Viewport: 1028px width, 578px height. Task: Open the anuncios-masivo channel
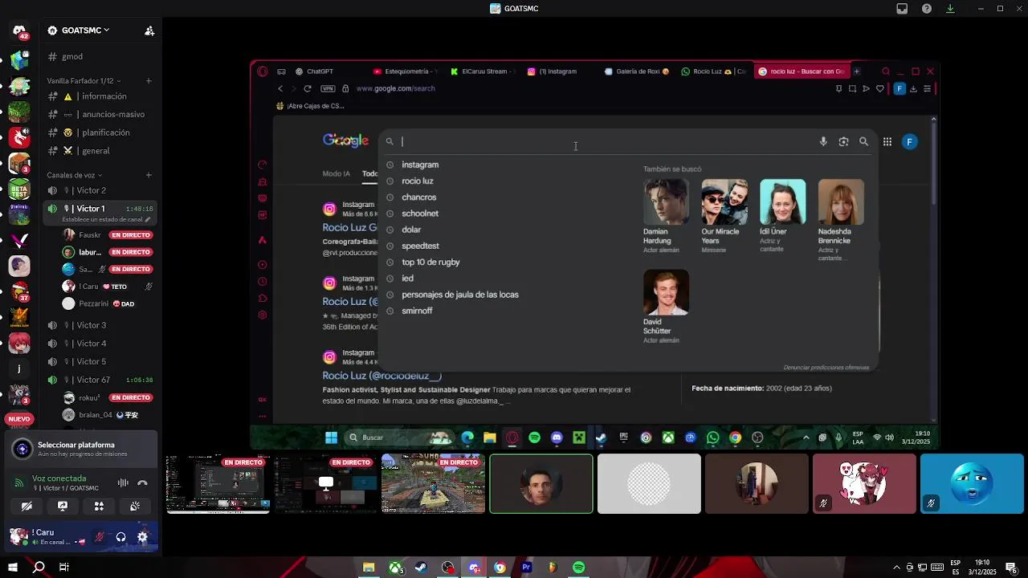click(100, 114)
